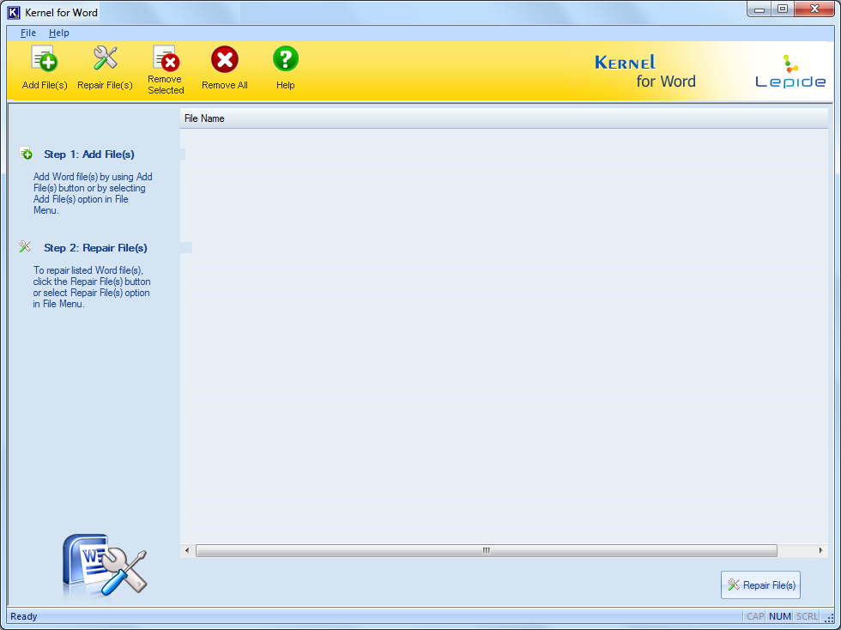Click the NUM status indicator
This screenshot has height=630, width=841.
780,616
